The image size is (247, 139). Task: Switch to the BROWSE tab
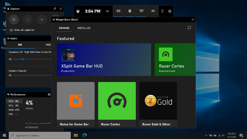tap(64, 28)
